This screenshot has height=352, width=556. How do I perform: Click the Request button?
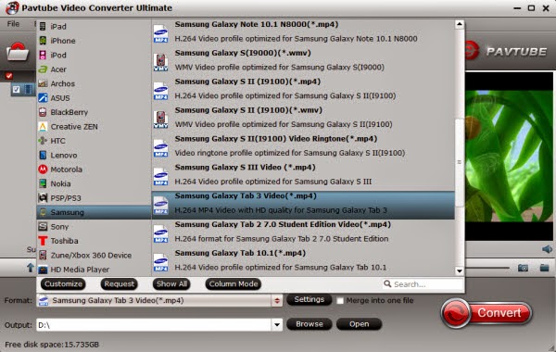(x=120, y=284)
